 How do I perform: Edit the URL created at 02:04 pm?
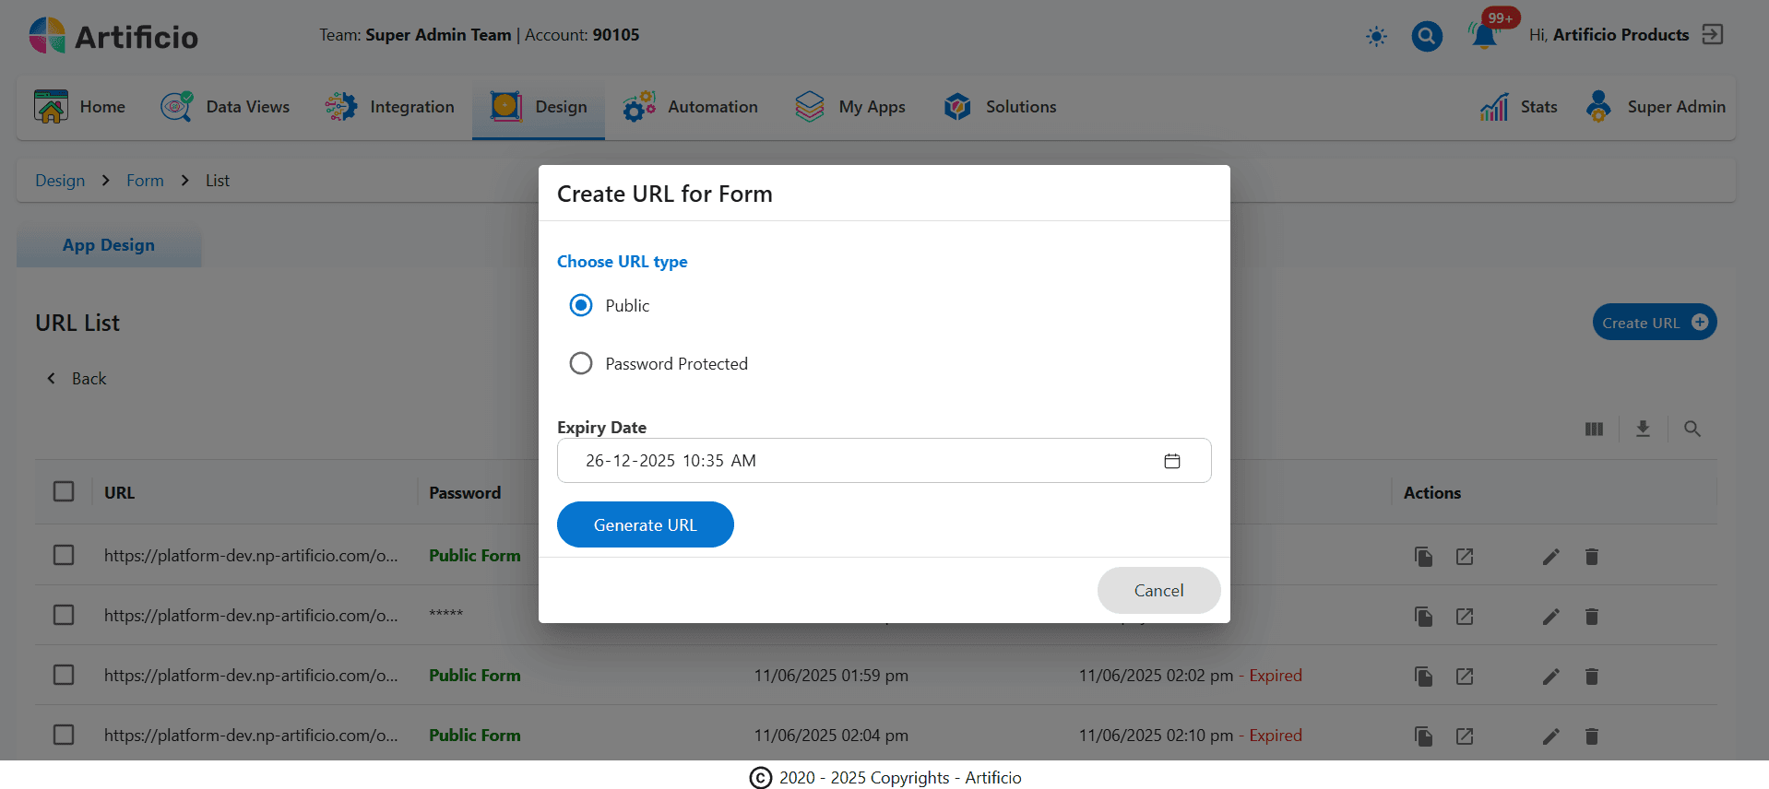coord(1551,736)
